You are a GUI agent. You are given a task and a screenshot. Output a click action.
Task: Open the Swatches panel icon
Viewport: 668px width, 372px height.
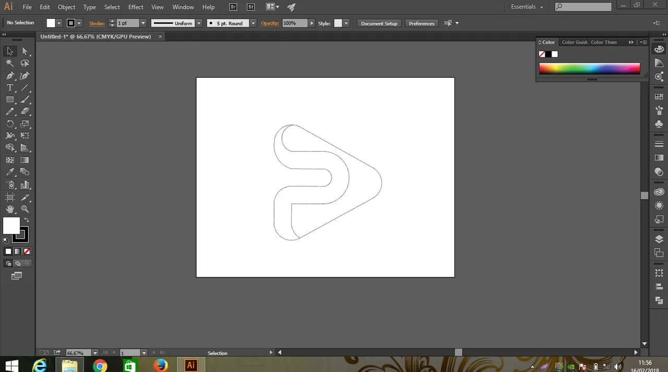659,97
